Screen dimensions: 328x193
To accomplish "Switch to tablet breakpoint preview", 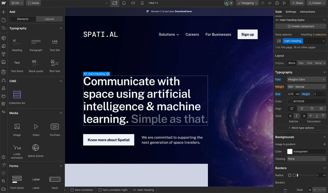I will coord(124,3).
